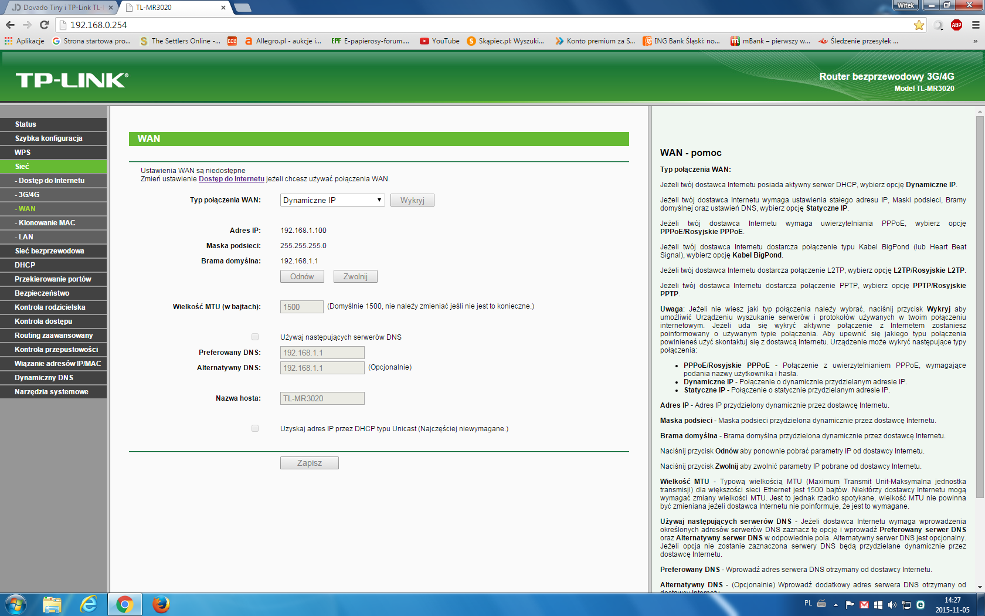
Task: Click the taskbar volume speaker icon
Action: [892, 605]
